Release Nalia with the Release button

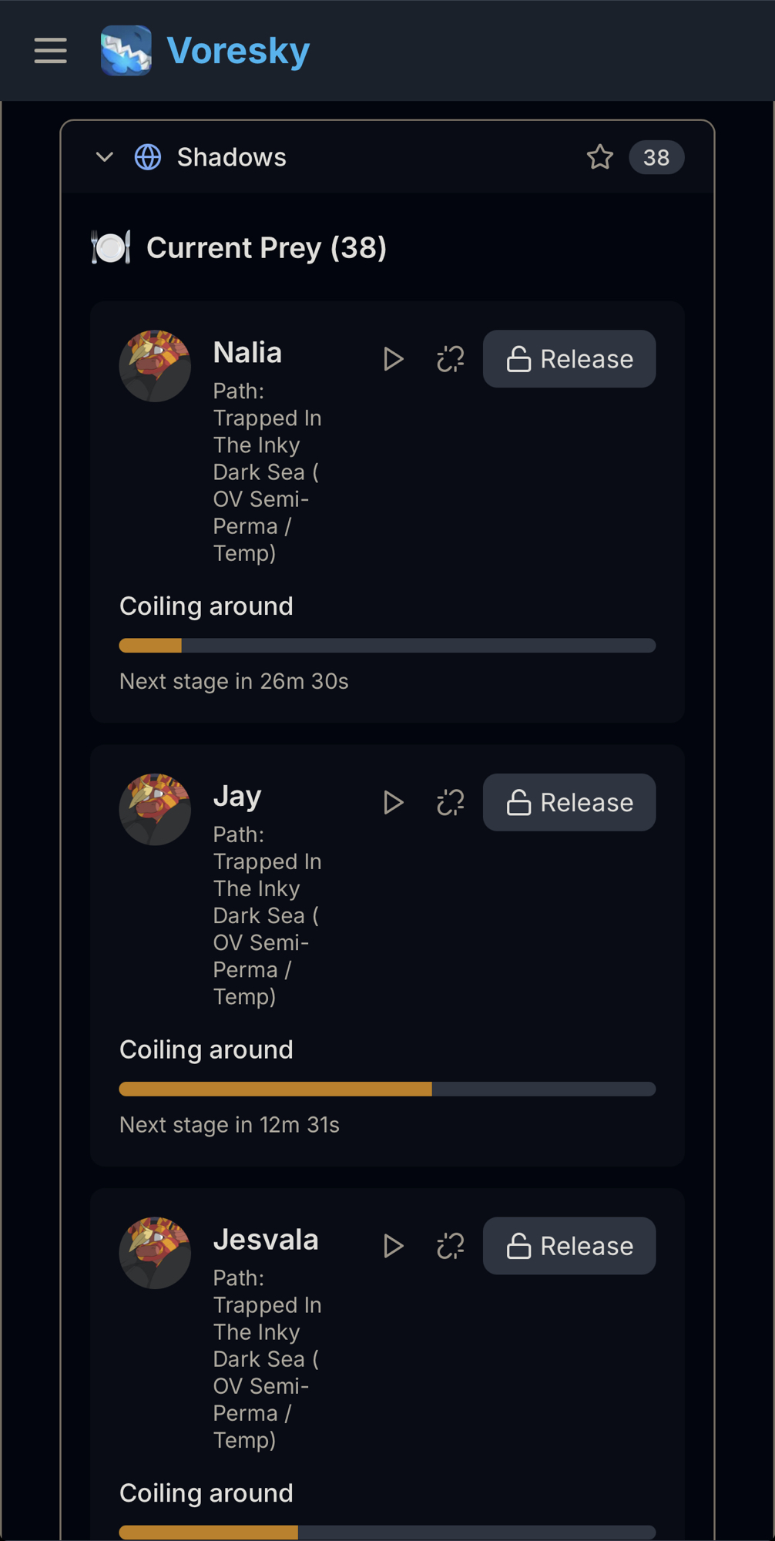pyautogui.click(x=569, y=359)
